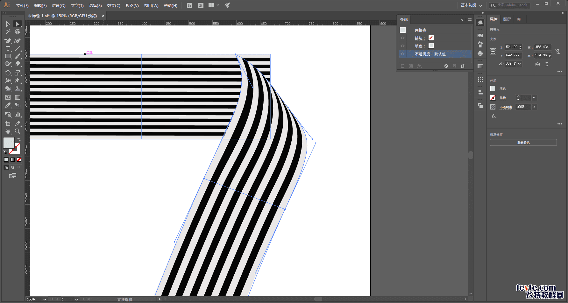Click trash icon in Appearance panel
This screenshot has width=568, height=303.
tap(463, 66)
